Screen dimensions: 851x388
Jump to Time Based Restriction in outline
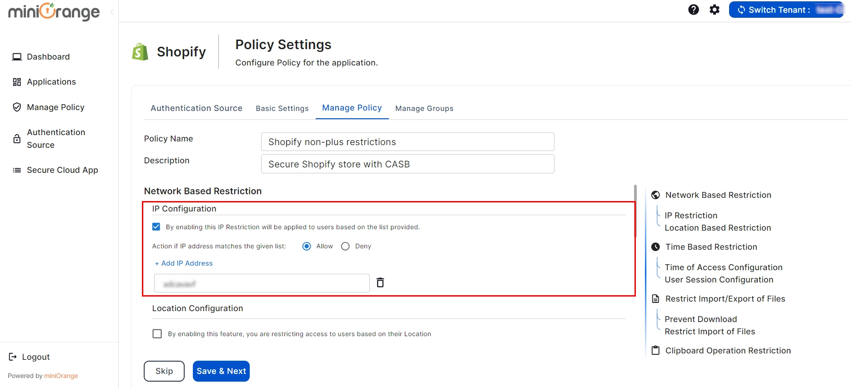(x=711, y=247)
